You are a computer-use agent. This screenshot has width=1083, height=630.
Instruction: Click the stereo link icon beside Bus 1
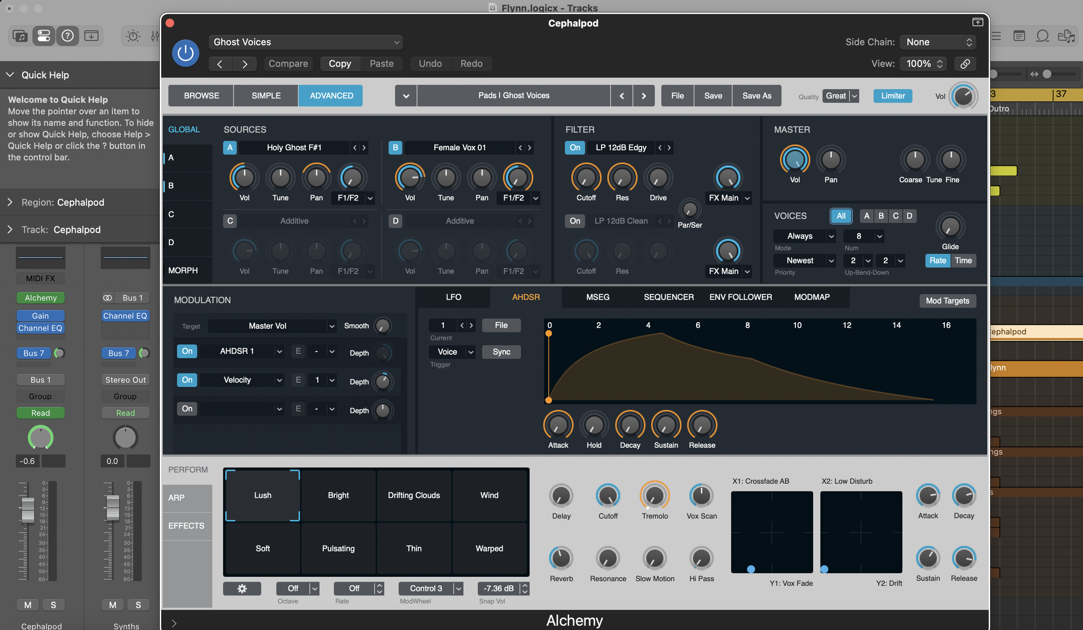coord(107,298)
